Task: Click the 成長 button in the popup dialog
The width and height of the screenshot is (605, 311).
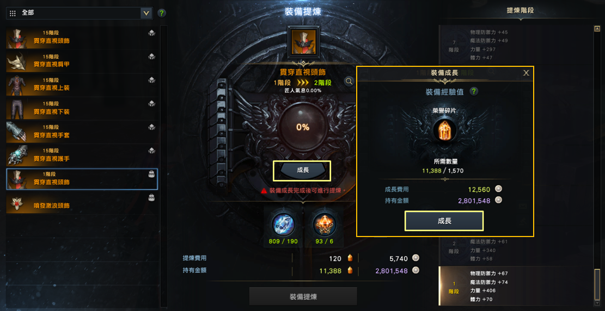Action: [x=444, y=221]
